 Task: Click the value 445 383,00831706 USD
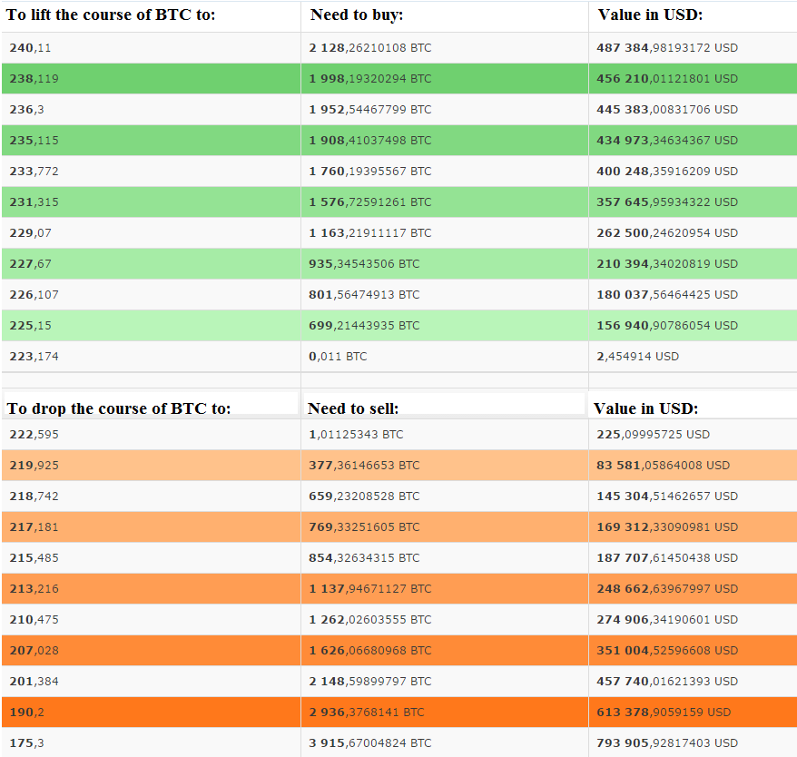(x=667, y=110)
